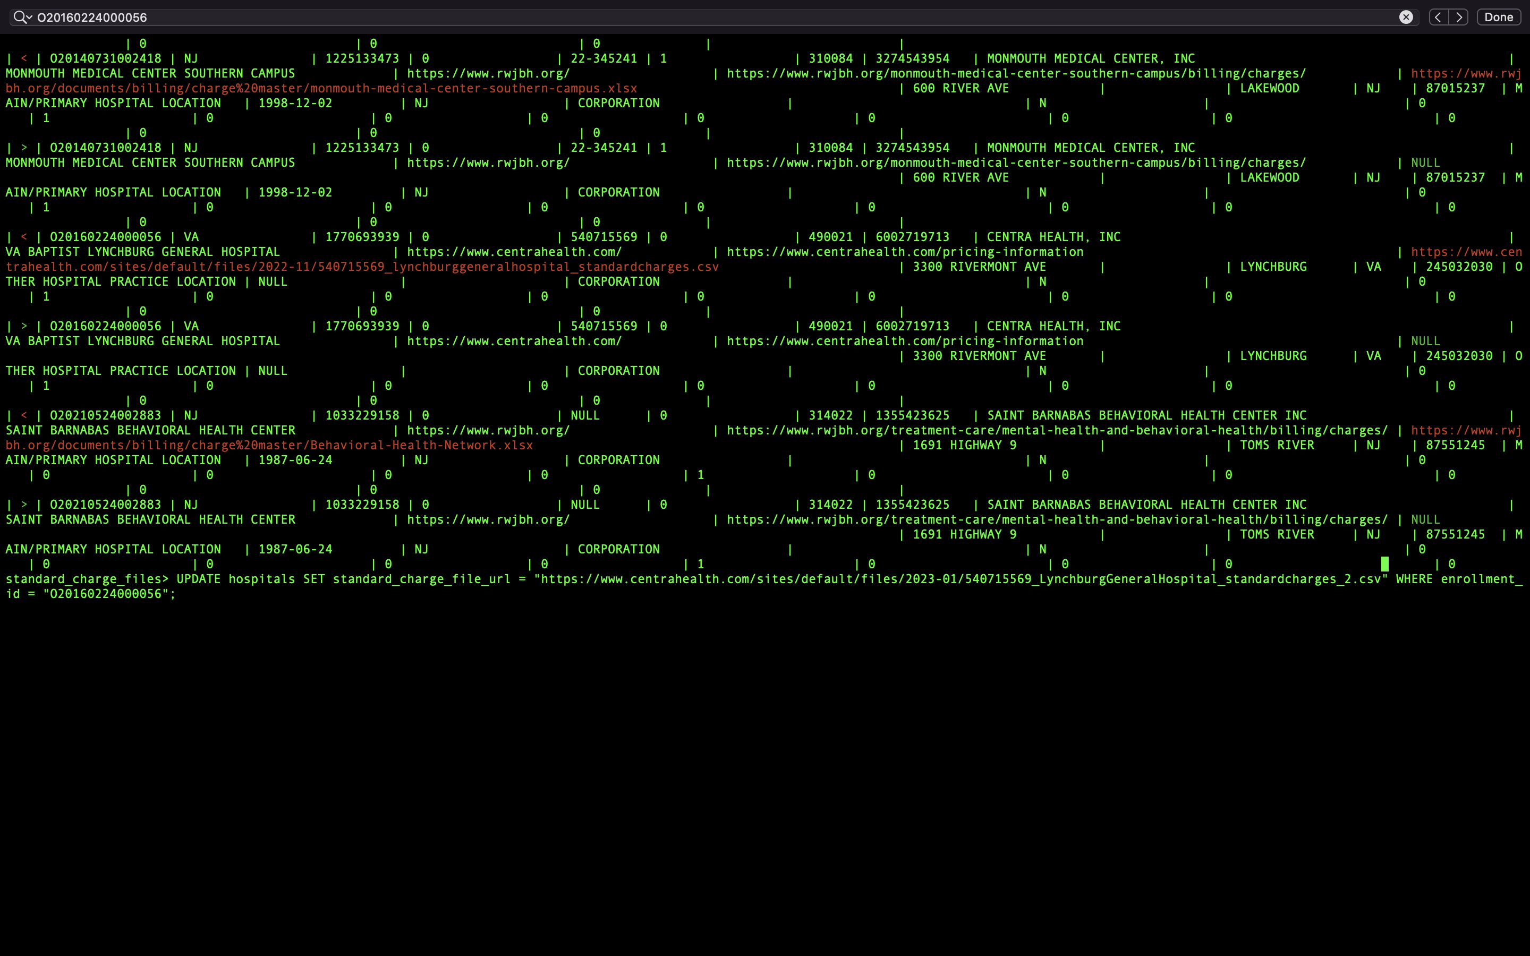The width and height of the screenshot is (1530, 956).
Task: Click the first VA BAPTIST LYNCHBURG GENERAL HOSPITAL name
Action: click(x=143, y=252)
